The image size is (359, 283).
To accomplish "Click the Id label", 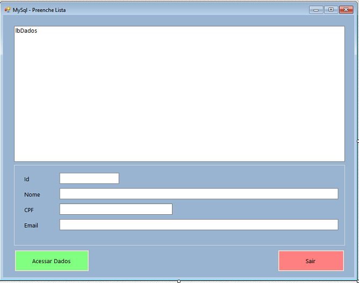I will 26,179.
